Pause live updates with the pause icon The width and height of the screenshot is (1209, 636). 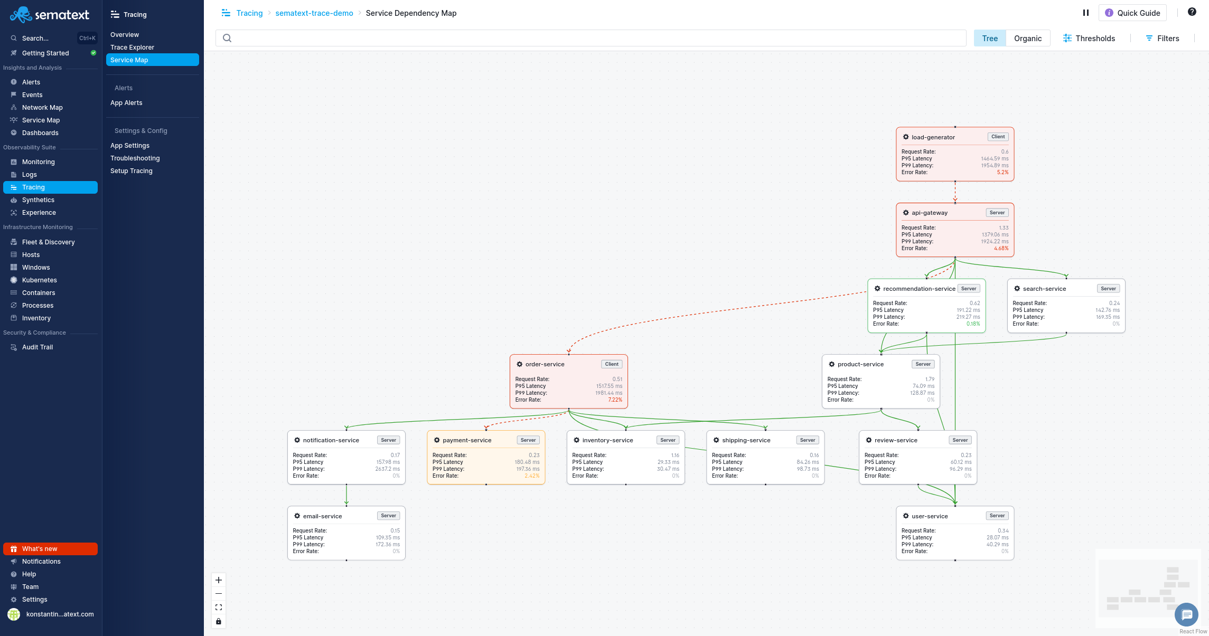(1085, 13)
